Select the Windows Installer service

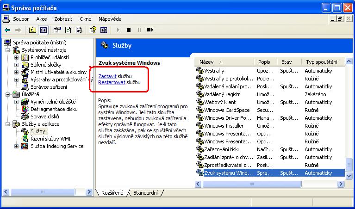(270, 126)
